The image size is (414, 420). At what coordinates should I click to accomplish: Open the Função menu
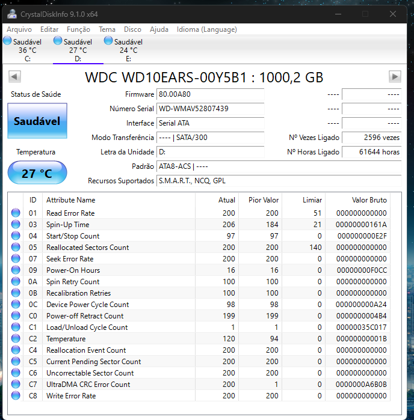tap(78, 29)
